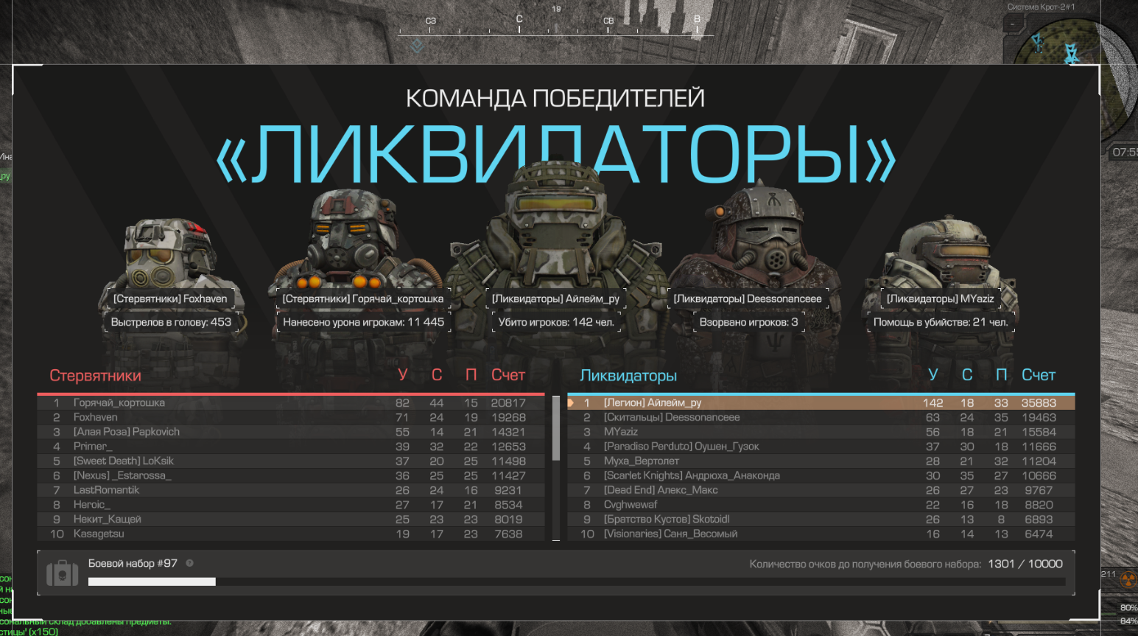Viewport: 1138px width, 636px height.
Task: Select the Некит_Кащей scoreboard row
Action: coord(291,520)
